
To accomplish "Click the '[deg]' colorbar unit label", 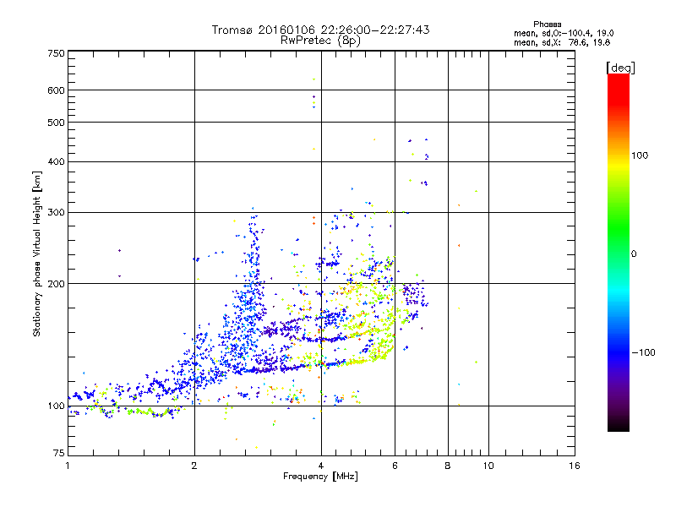I will pyautogui.click(x=620, y=68).
